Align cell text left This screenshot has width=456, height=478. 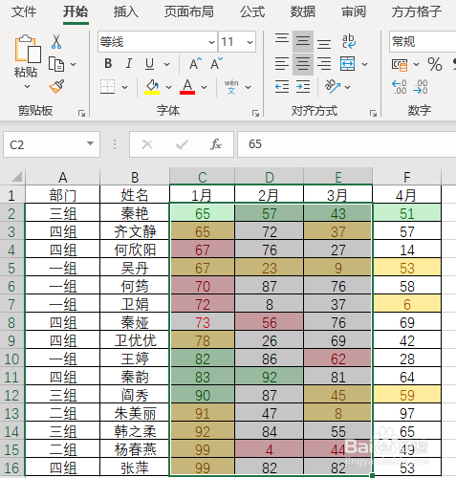(282, 64)
